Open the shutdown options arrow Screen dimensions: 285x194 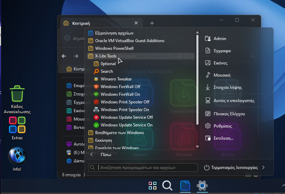[263, 168]
